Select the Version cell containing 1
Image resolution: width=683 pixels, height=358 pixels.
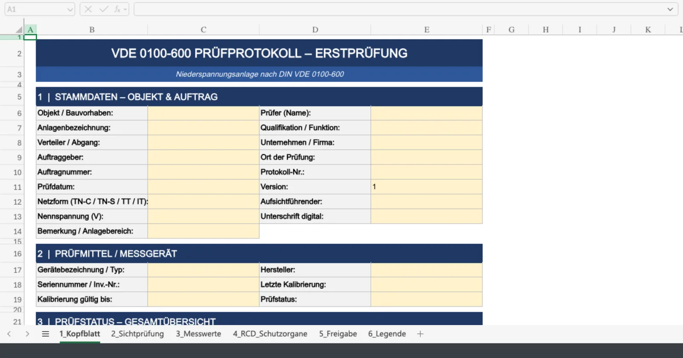[x=426, y=187]
